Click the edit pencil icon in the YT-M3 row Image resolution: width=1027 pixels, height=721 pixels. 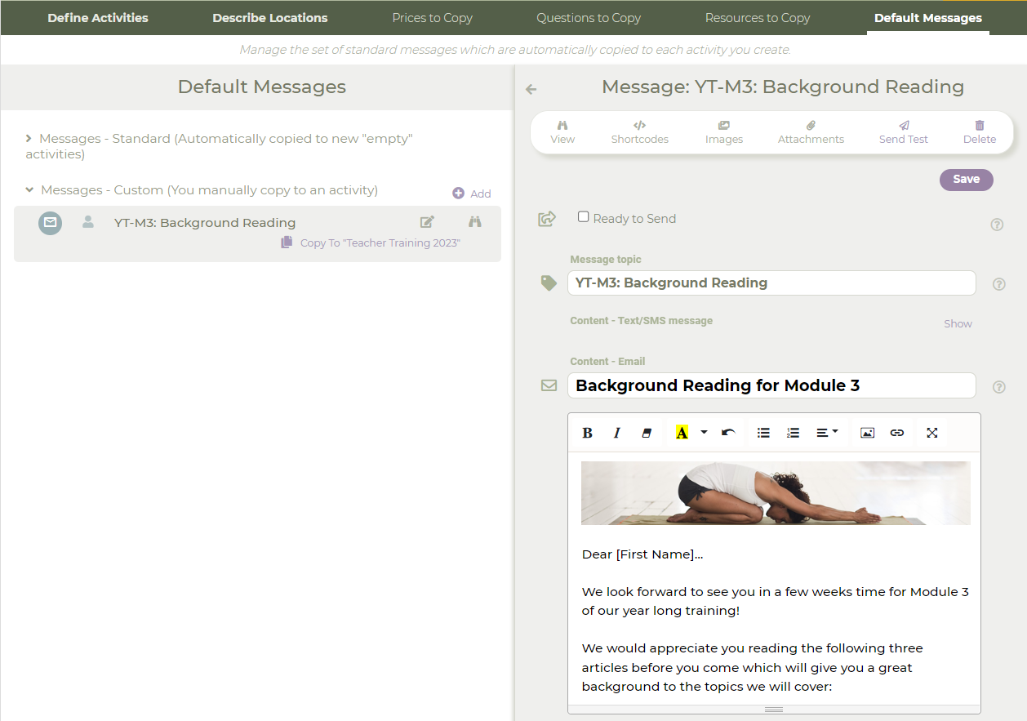pyautogui.click(x=427, y=221)
